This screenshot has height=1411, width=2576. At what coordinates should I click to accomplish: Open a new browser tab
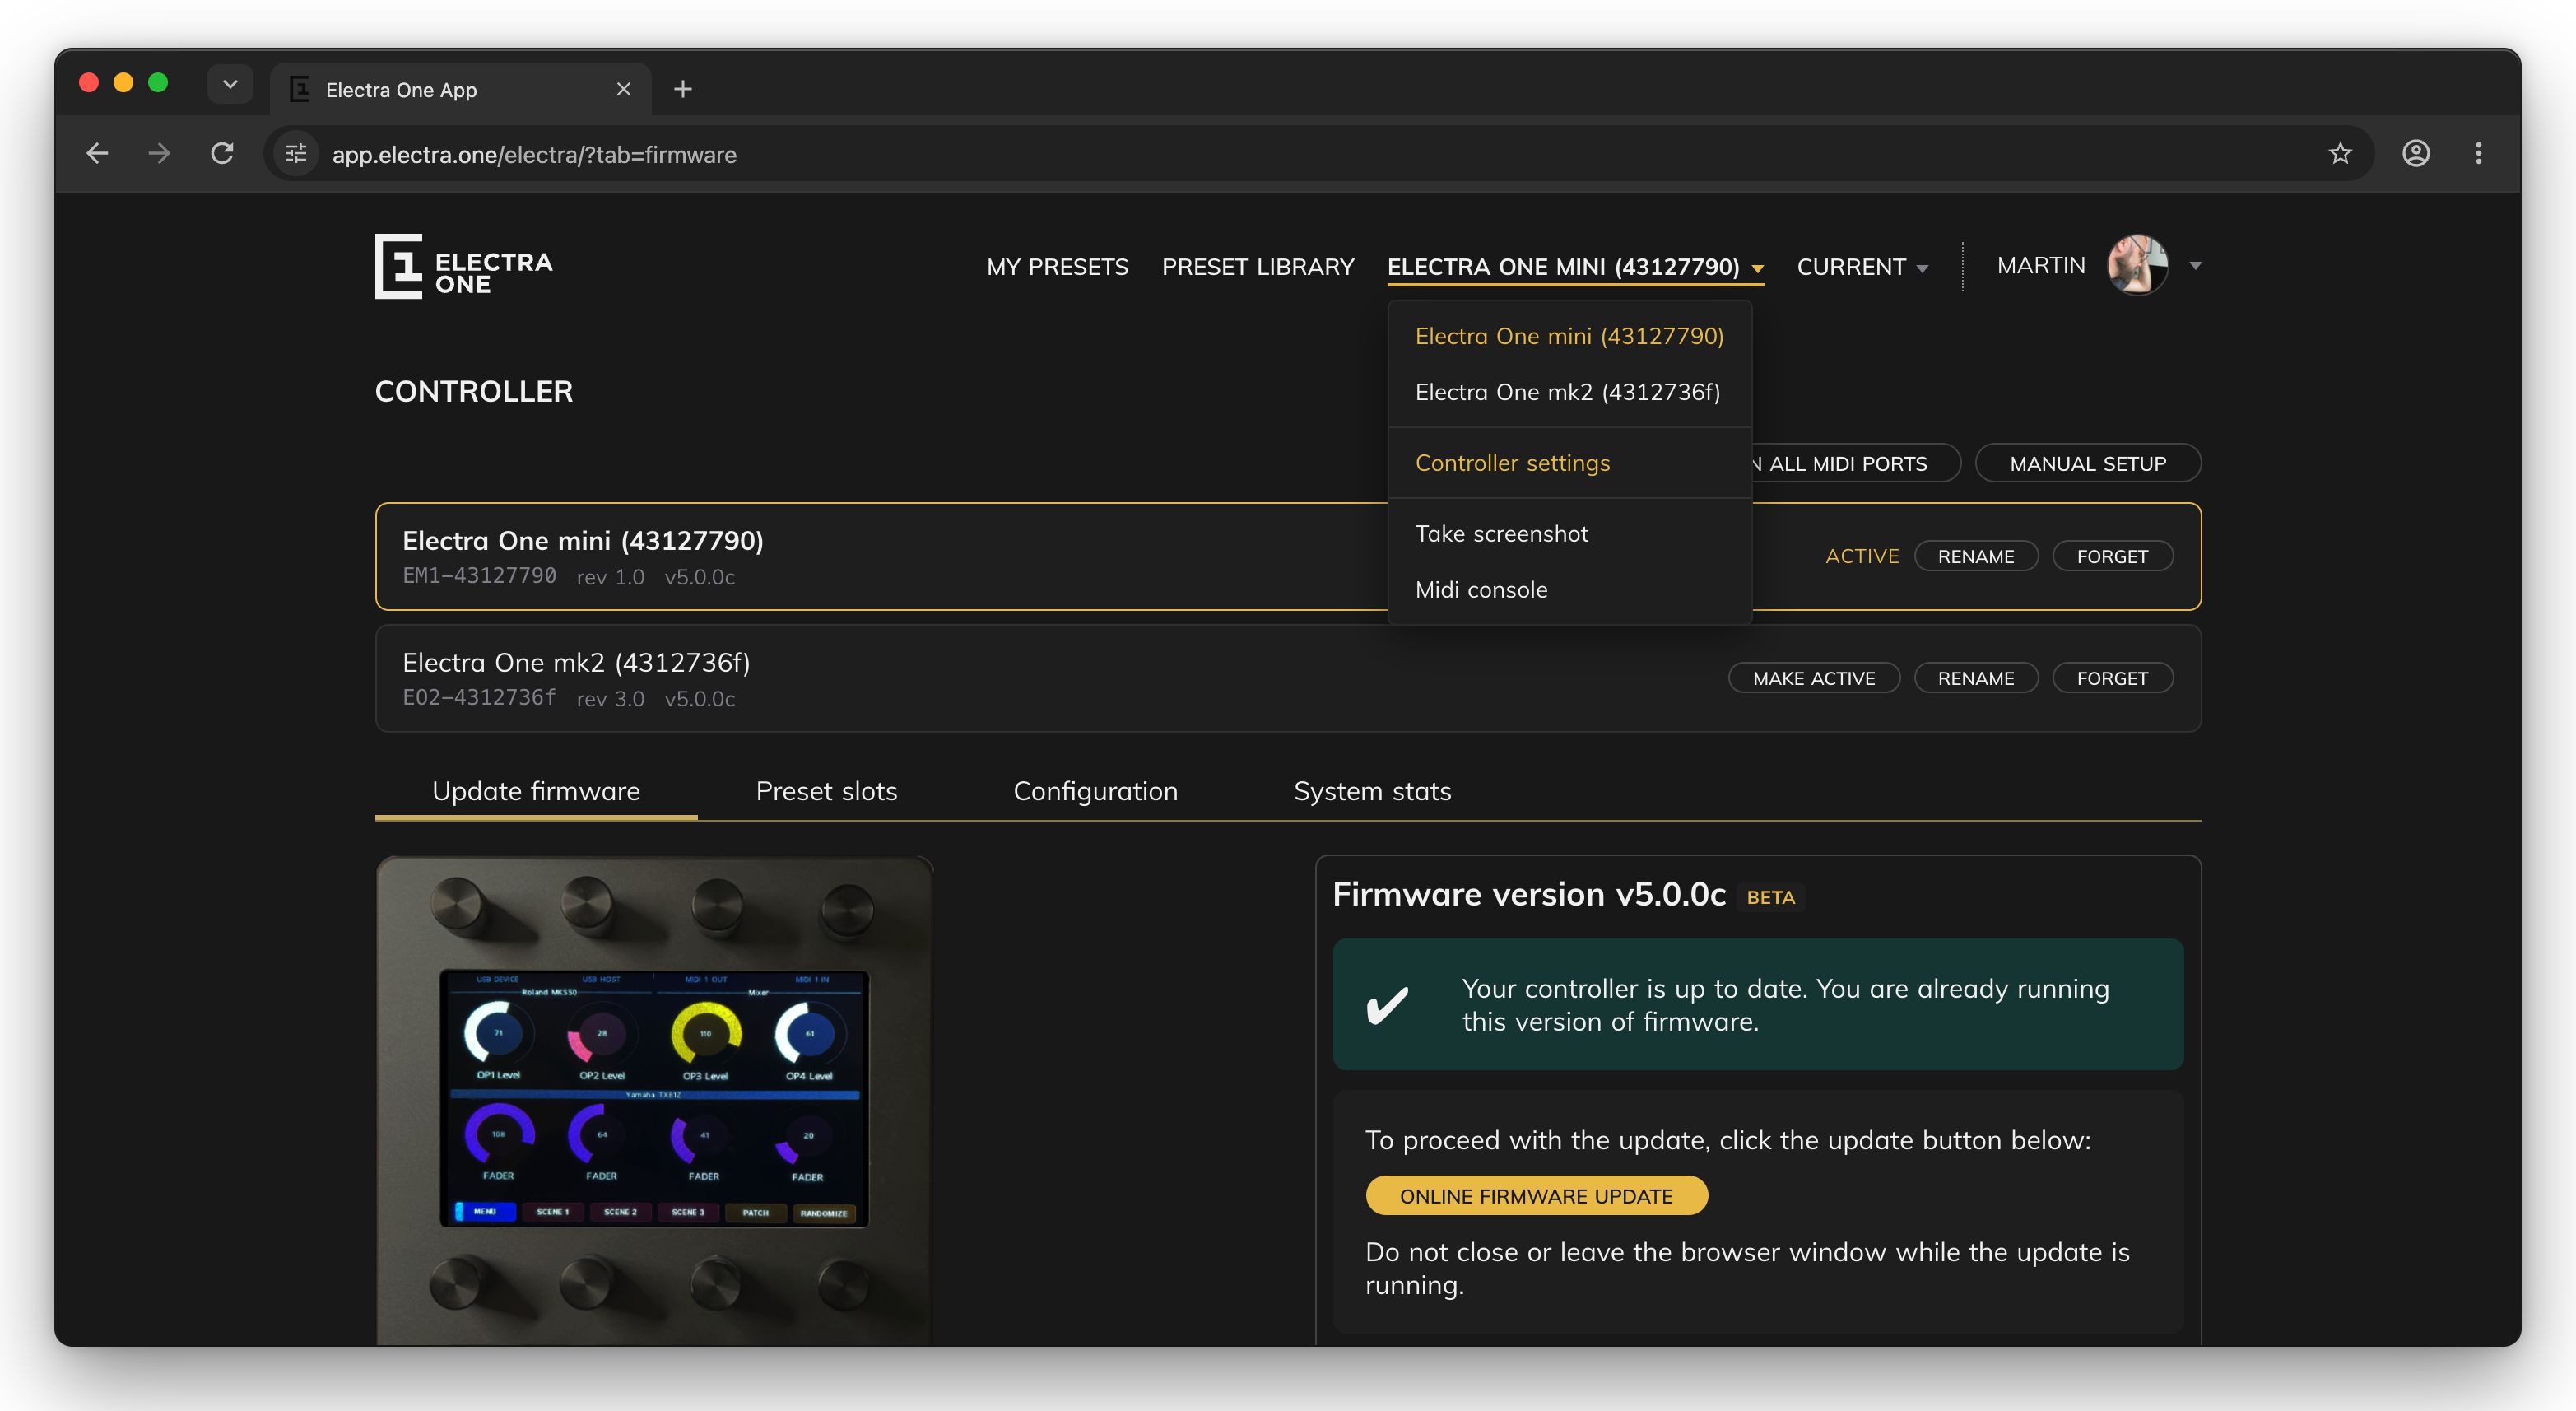683,89
